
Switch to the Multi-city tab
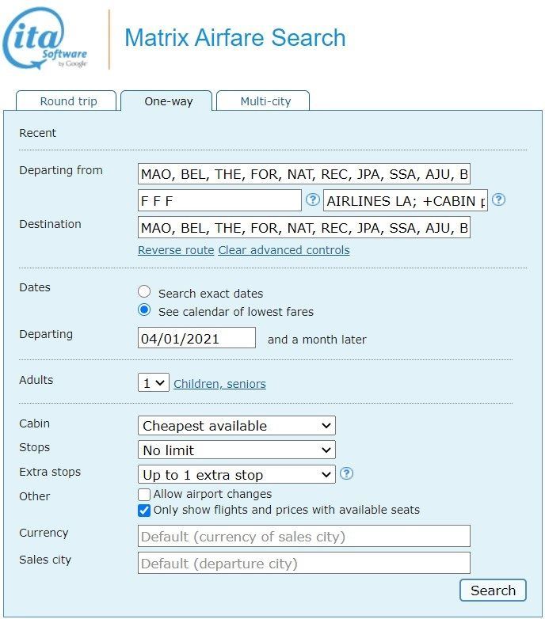click(x=263, y=101)
